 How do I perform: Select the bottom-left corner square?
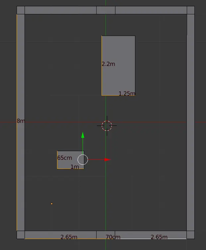pos(21,235)
